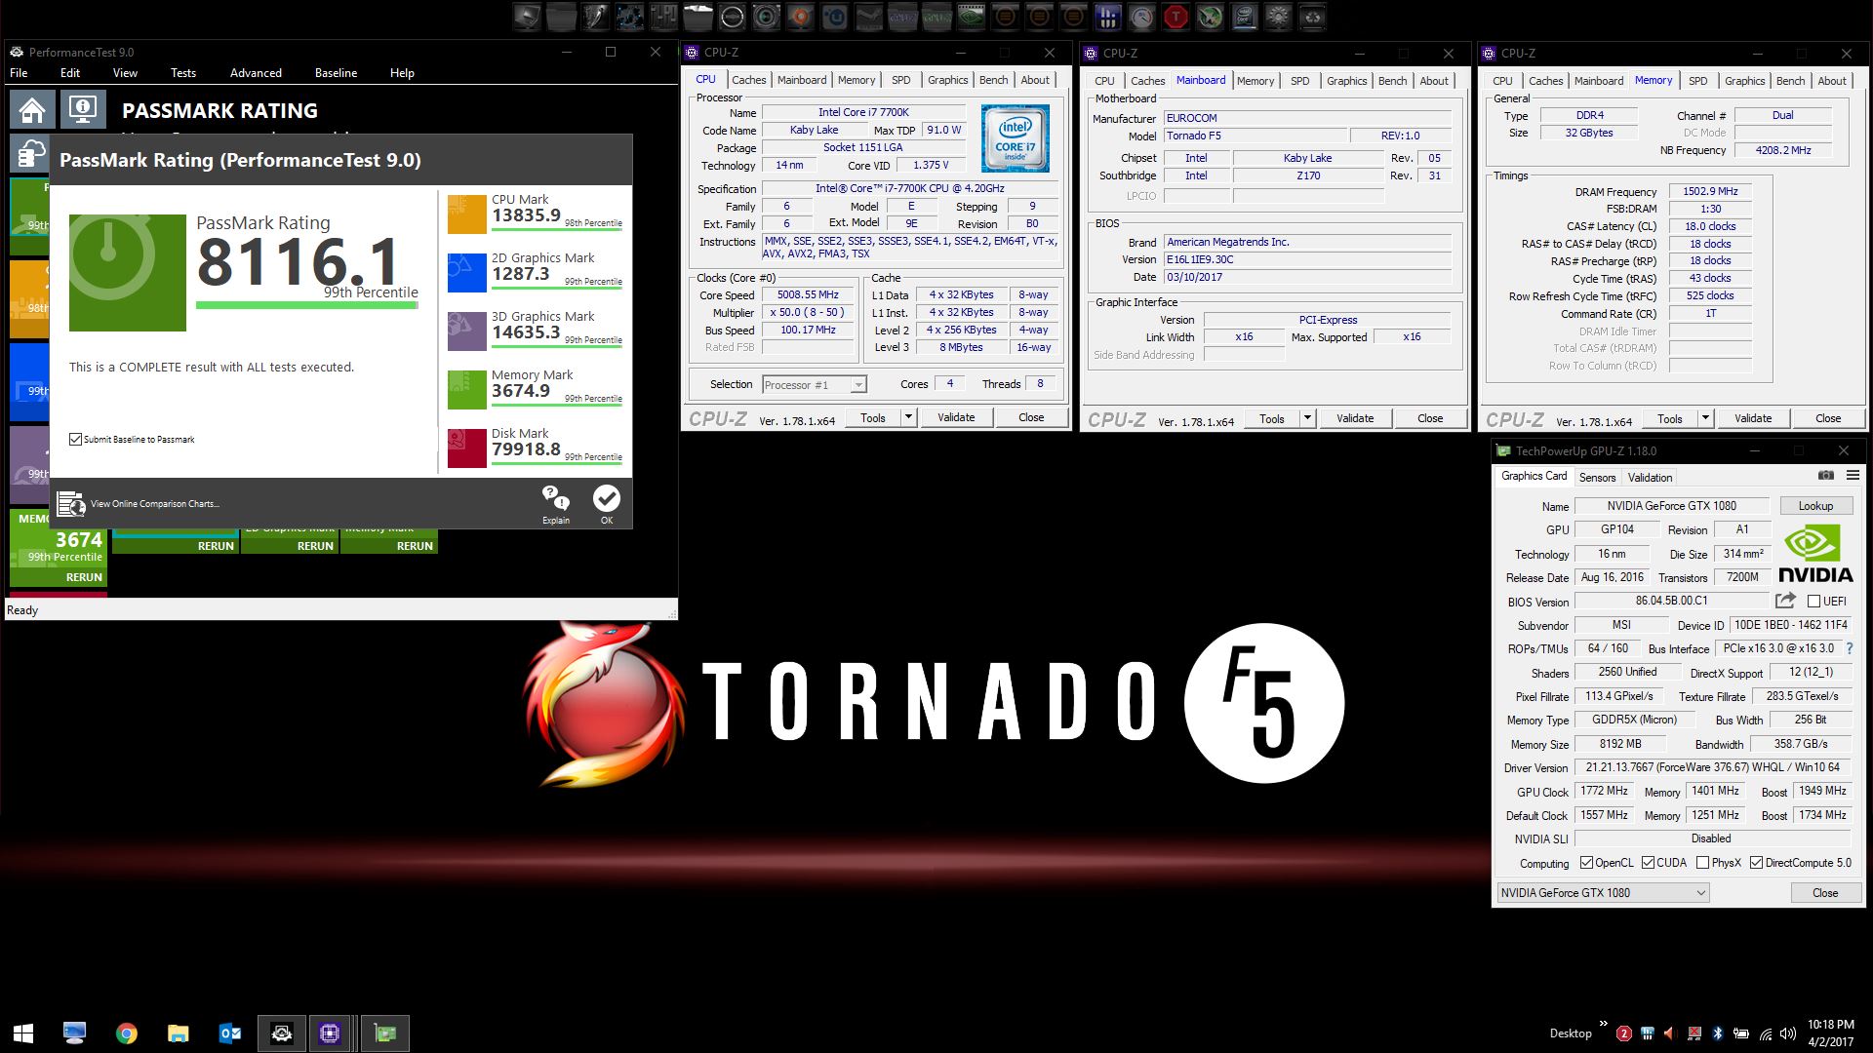Toggle the UEFI checkbox in GPU-Z
1873x1053 pixels.
coord(1813,602)
